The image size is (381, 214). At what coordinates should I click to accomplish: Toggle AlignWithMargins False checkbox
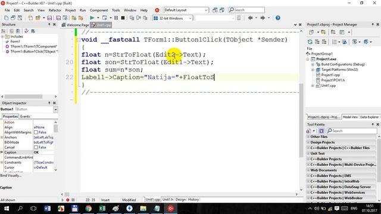click(36, 132)
